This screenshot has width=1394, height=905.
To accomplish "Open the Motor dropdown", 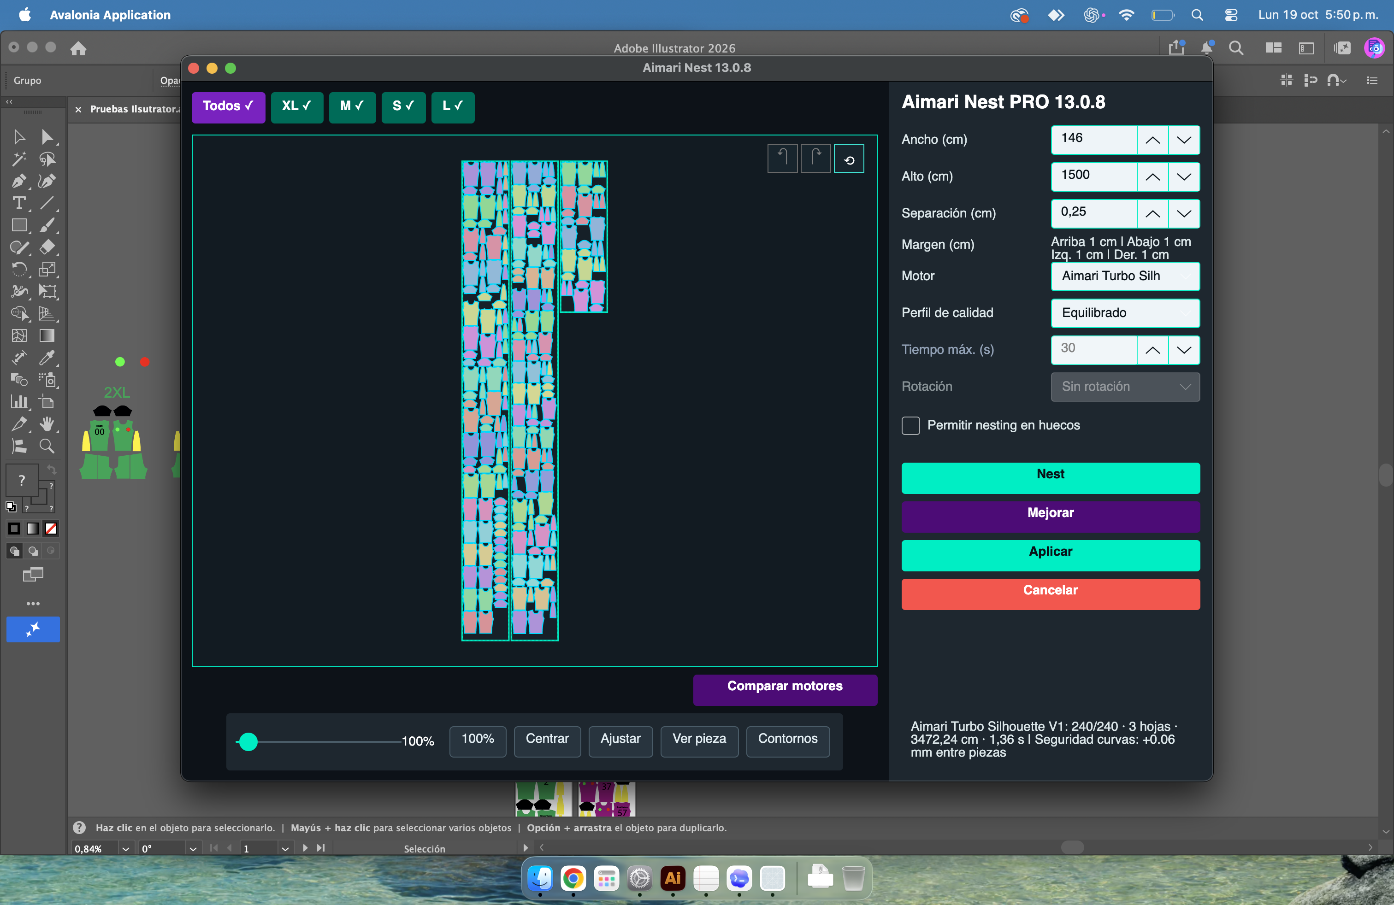I will 1125,276.
